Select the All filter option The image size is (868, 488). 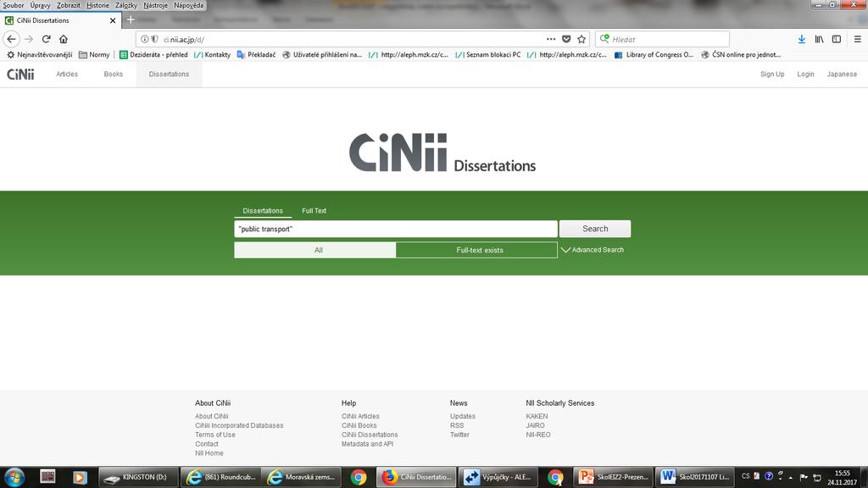click(x=315, y=250)
